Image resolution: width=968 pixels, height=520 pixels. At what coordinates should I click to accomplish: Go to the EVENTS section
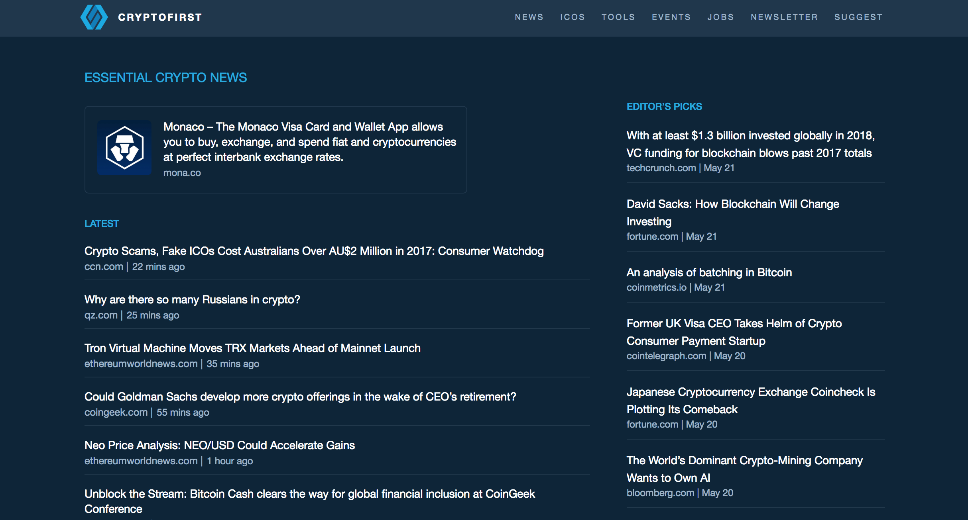pos(671,17)
